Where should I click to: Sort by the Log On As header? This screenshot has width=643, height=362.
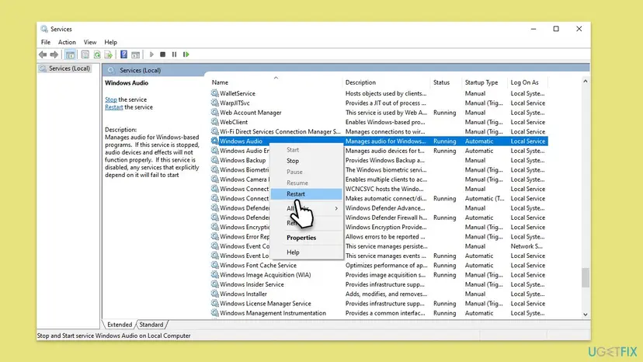(527, 82)
